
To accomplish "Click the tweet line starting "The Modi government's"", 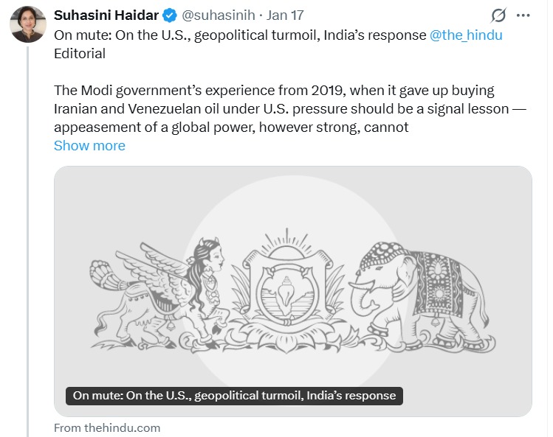I will coord(273,91).
